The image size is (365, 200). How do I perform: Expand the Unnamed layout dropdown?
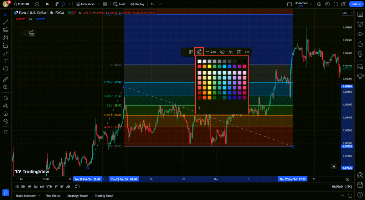click(x=311, y=4)
